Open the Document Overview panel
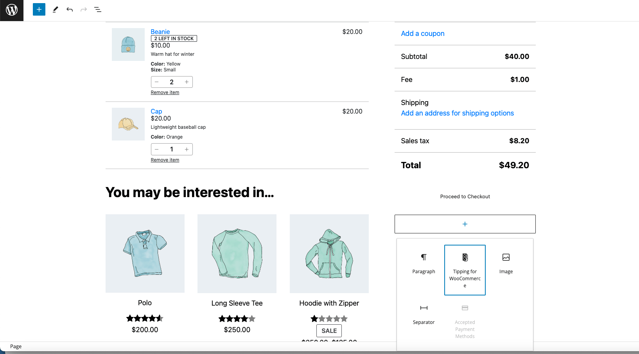 97,9
